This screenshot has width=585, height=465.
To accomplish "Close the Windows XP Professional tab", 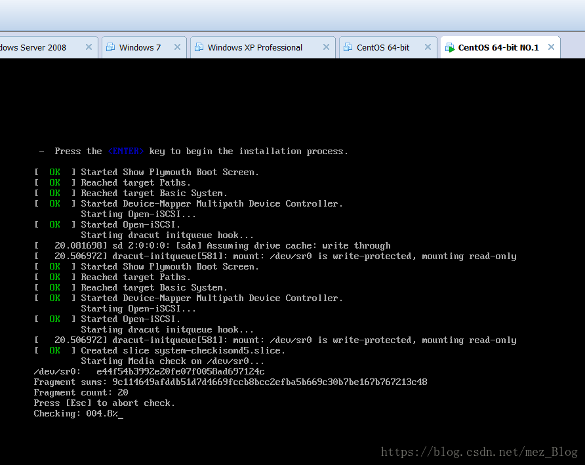I will (x=326, y=47).
